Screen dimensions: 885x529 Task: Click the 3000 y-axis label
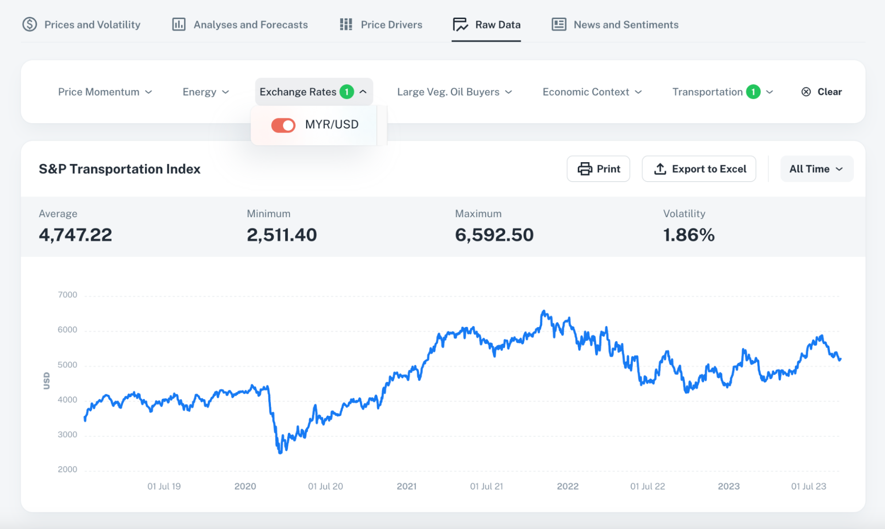click(x=67, y=435)
